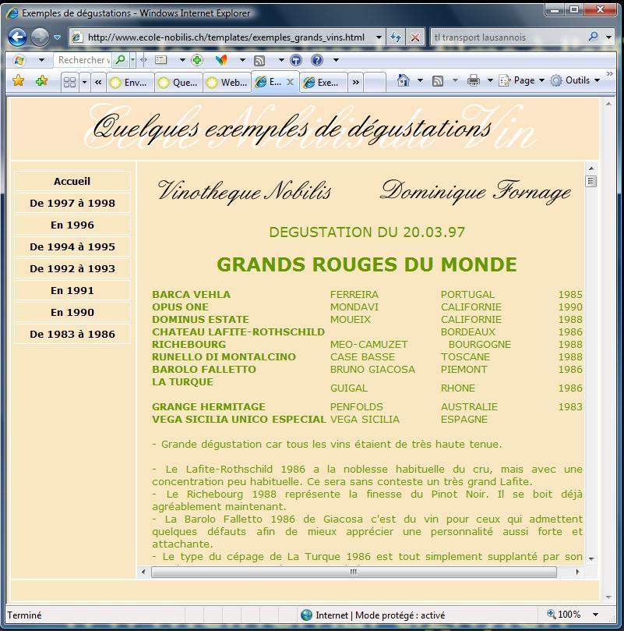Image resolution: width=624 pixels, height=631 pixels.
Task: Open the Windows Live logo dropdown arrow
Action: [41, 60]
